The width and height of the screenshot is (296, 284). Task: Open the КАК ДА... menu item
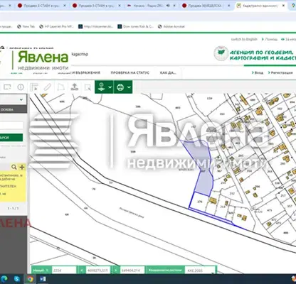click(168, 72)
